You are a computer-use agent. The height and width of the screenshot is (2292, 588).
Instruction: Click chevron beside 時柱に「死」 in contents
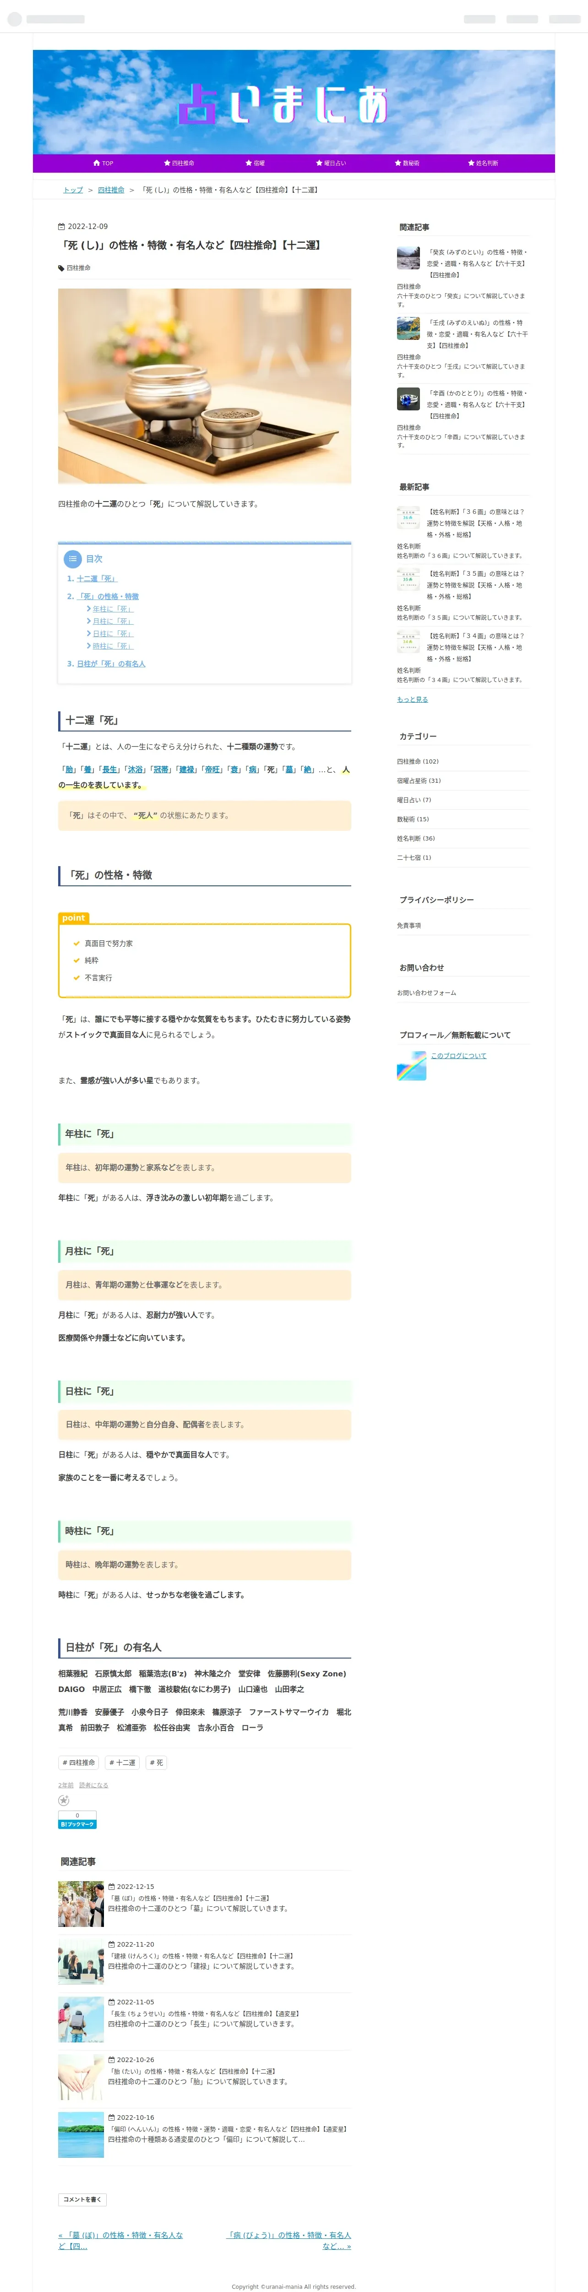click(x=89, y=647)
